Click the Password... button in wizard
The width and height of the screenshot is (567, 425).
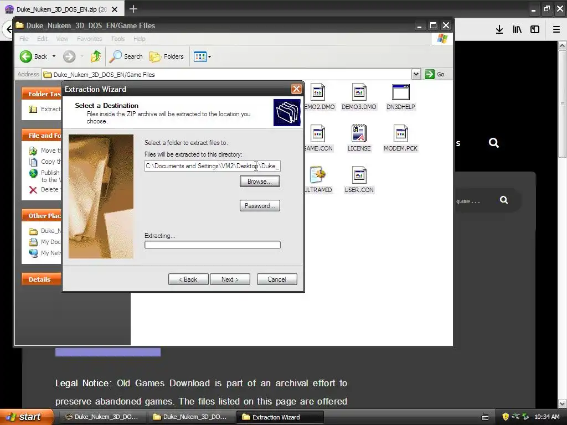260,206
